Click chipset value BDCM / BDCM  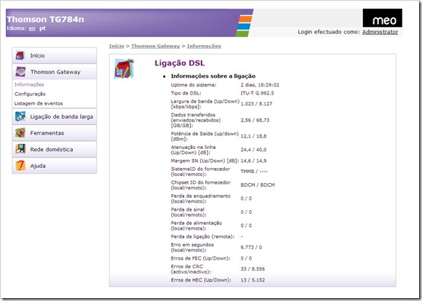(258, 185)
